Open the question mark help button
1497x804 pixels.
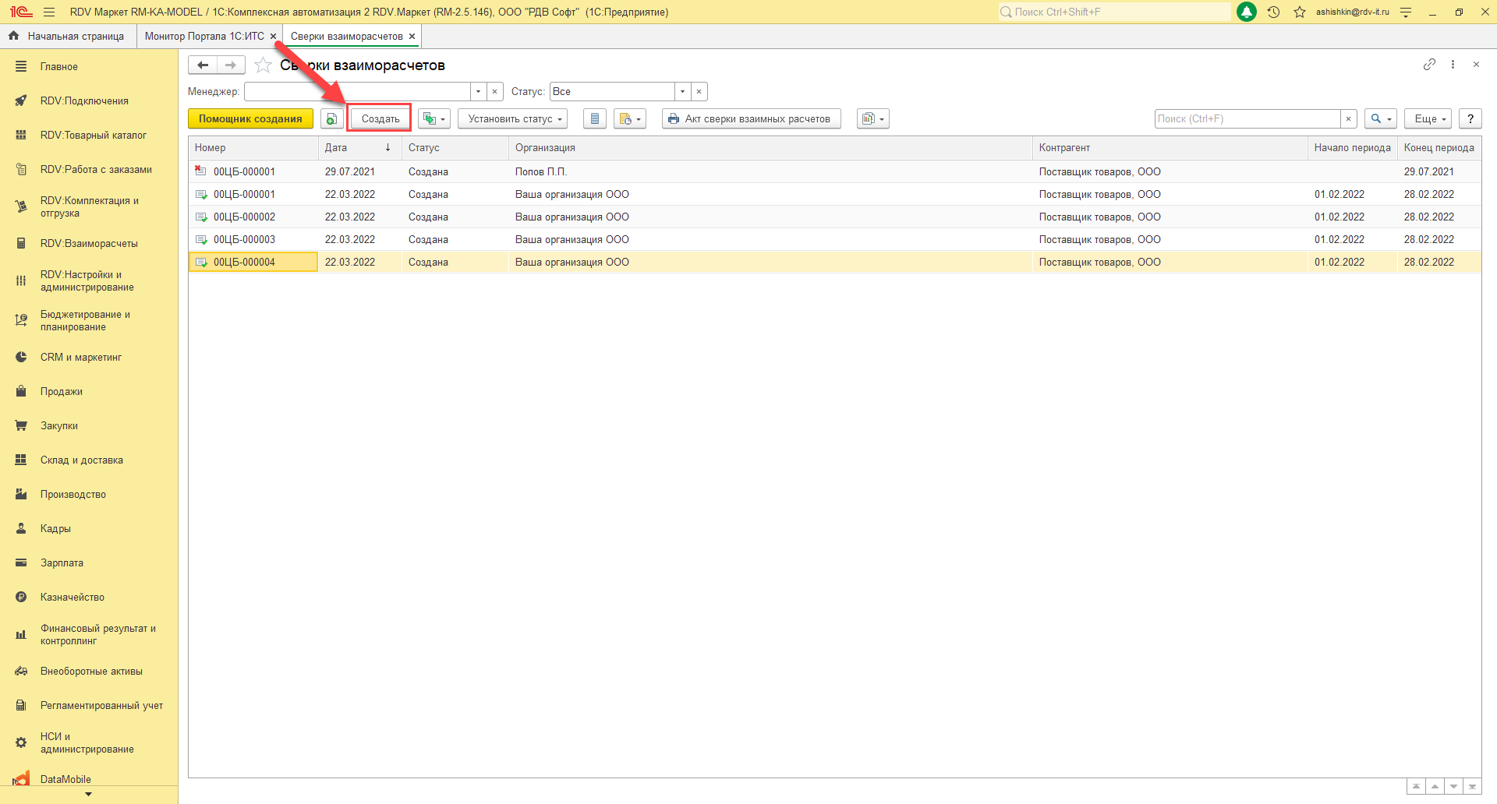1470,118
